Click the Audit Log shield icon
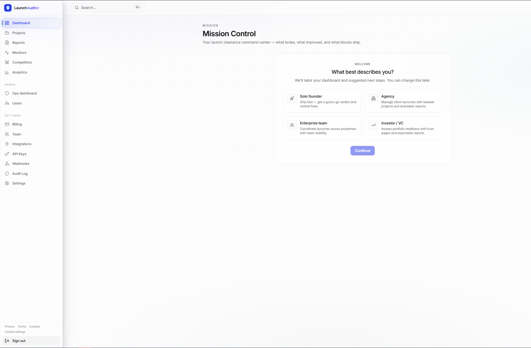This screenshot has width=531, height=348. coord(7,174)
